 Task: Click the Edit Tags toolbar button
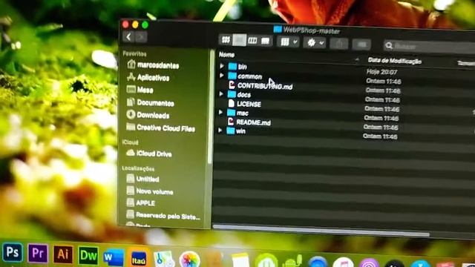click(x=361, y=44)
